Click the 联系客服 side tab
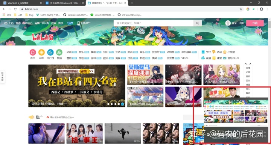This screenshot has height=145, width=271. tap(2, 76)
